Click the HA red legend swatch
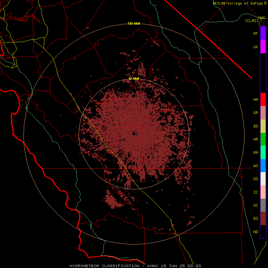This screenshot has height=268, width=268. (263, 99)
